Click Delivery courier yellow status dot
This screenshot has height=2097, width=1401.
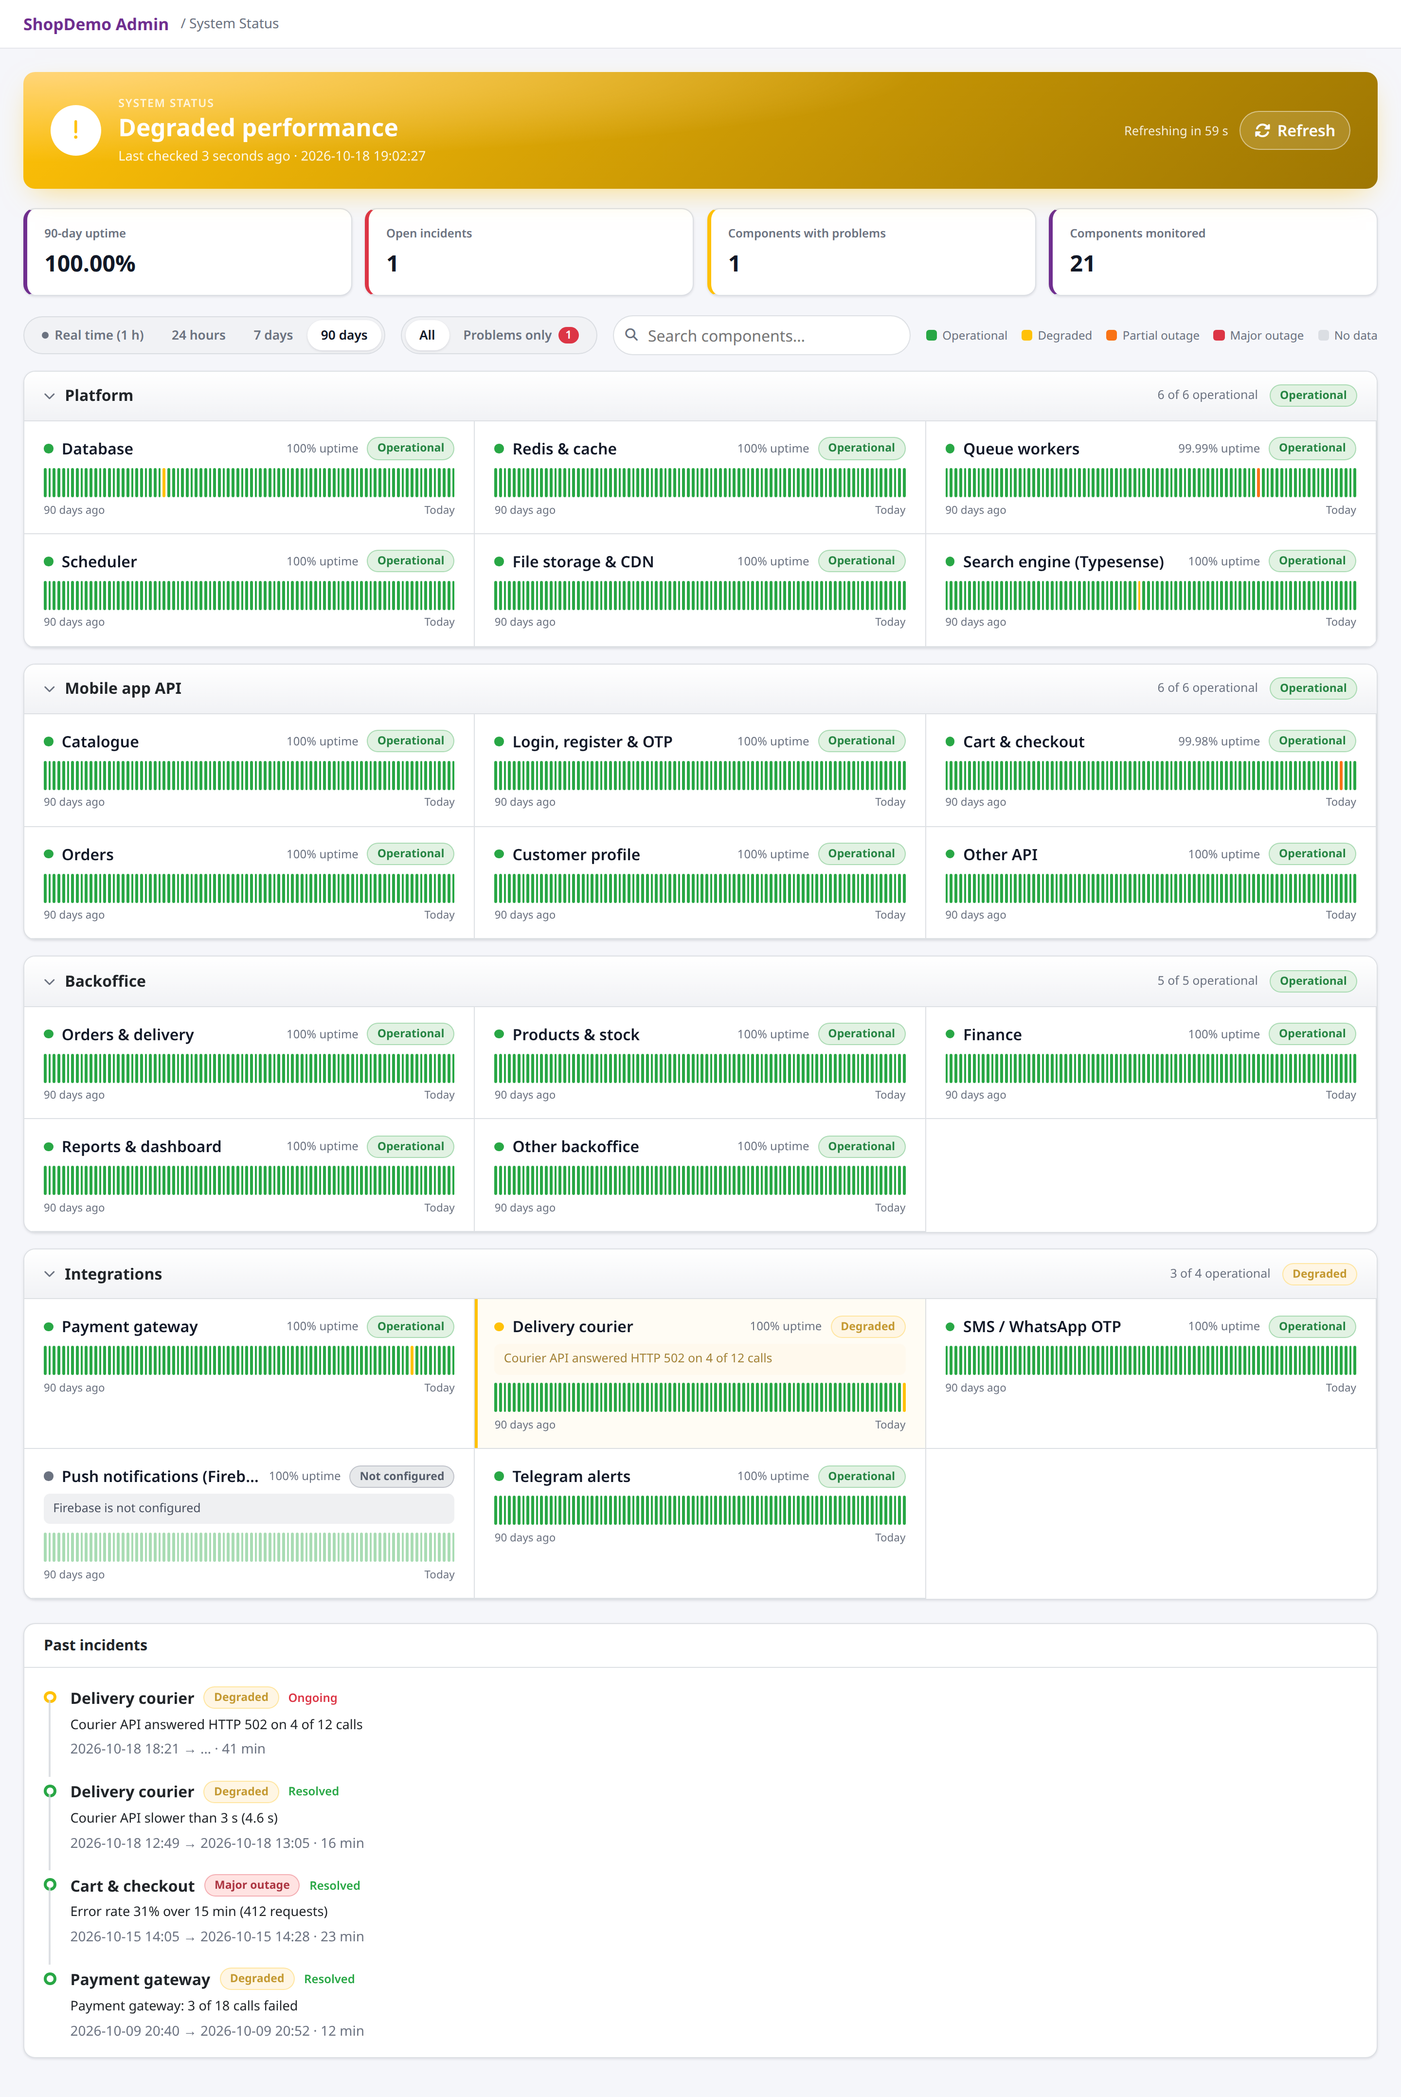pyautogui.click(x=500, y=1327)
